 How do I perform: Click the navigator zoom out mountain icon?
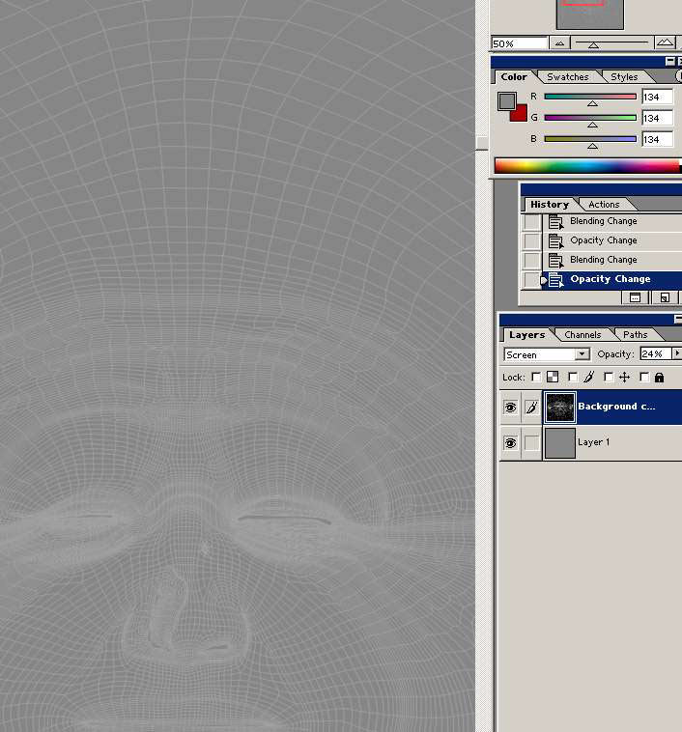[560, 43]
